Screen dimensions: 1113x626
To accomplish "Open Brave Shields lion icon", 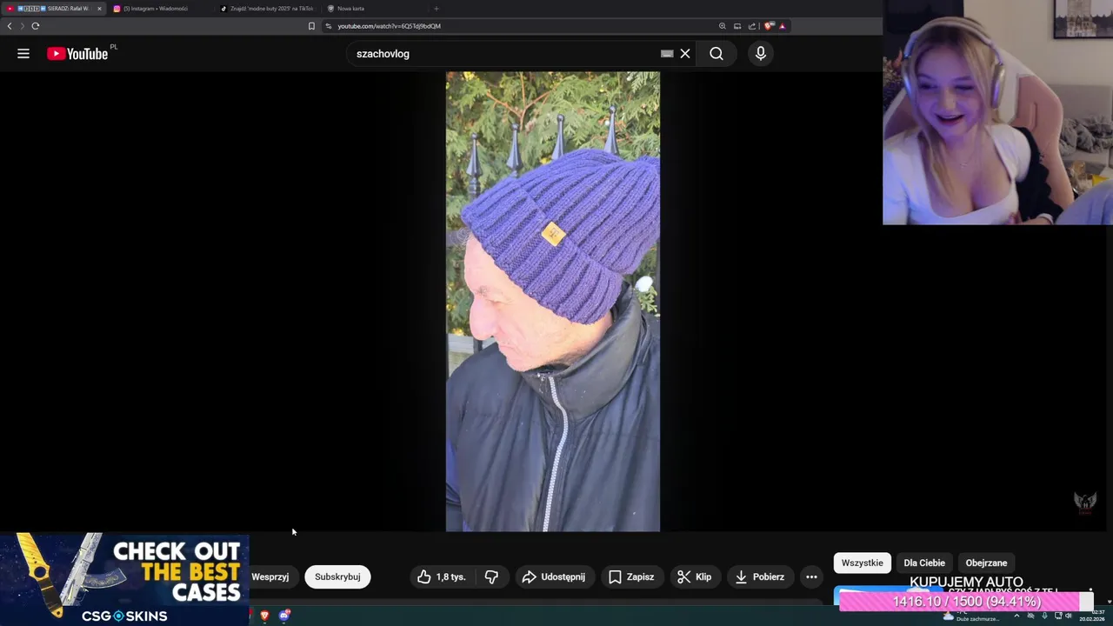I will pyautogui.click(x=769, y=26).
